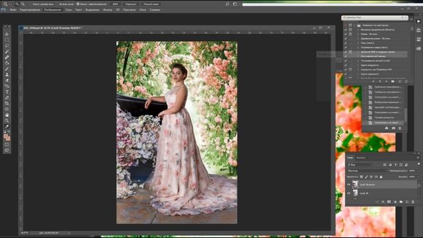The image size is (423, 238).
Task: Toggle Quick Mask mode icon
Action: point(7,145)
